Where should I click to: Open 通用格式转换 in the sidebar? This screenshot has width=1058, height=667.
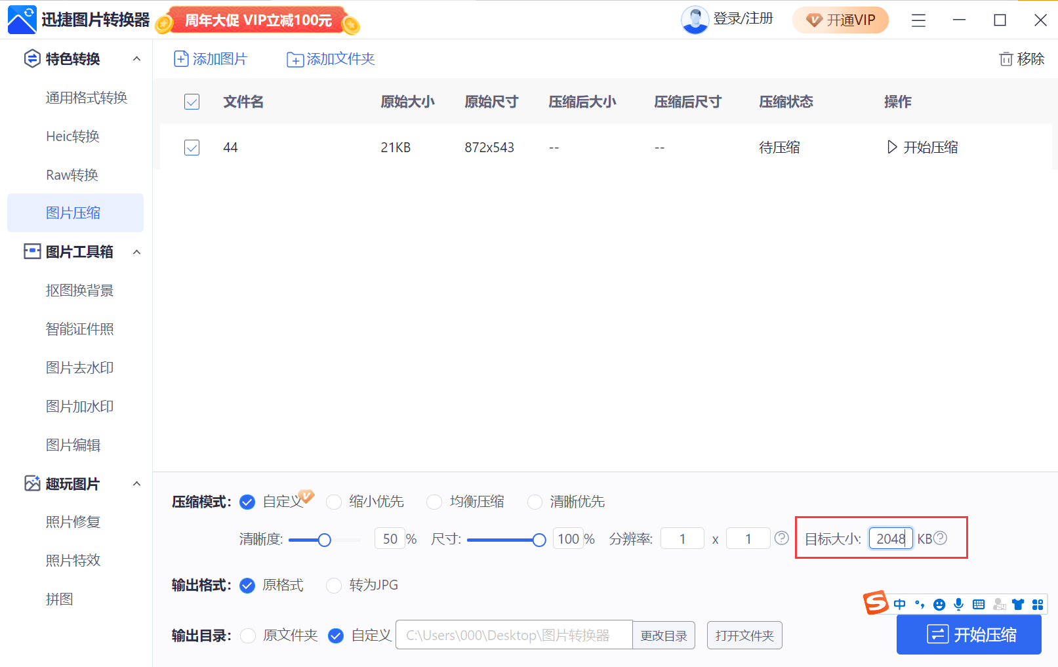pyautogui.click(x=86, y=98)
